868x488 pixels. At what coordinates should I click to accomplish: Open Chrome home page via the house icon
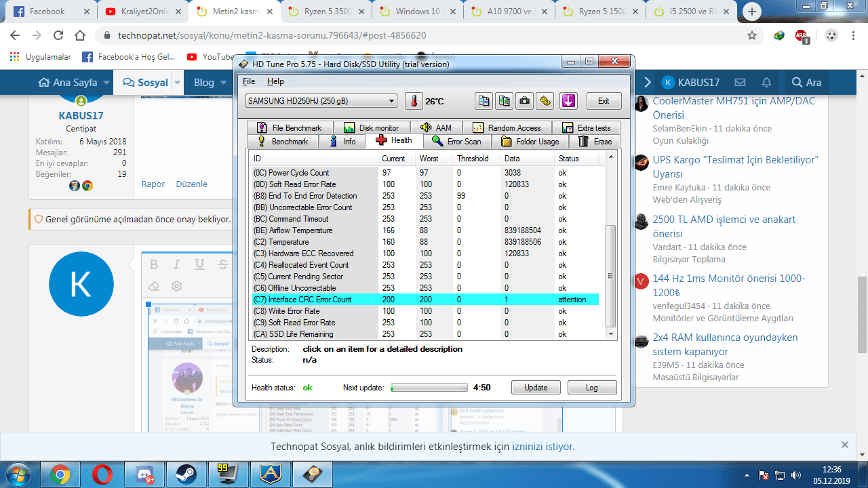(80, 35)
